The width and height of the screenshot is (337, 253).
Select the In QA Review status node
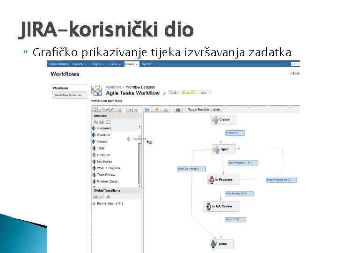tap(221, 206)
